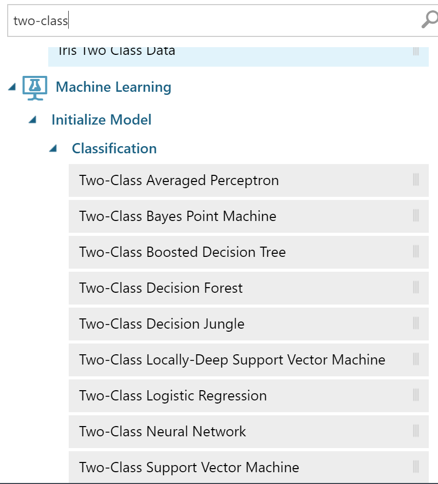Click drag grip on Two-Class Neural Network
Screen dimensions: 438x484
[416, 431]
